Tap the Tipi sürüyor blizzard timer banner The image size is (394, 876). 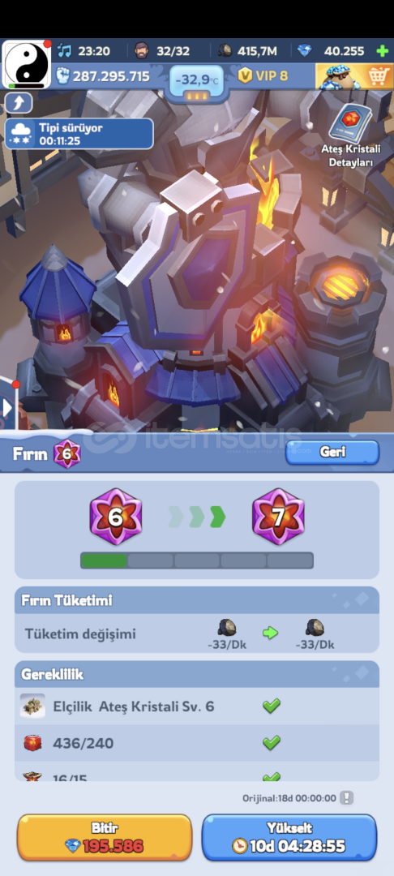(x=79, y=134)
